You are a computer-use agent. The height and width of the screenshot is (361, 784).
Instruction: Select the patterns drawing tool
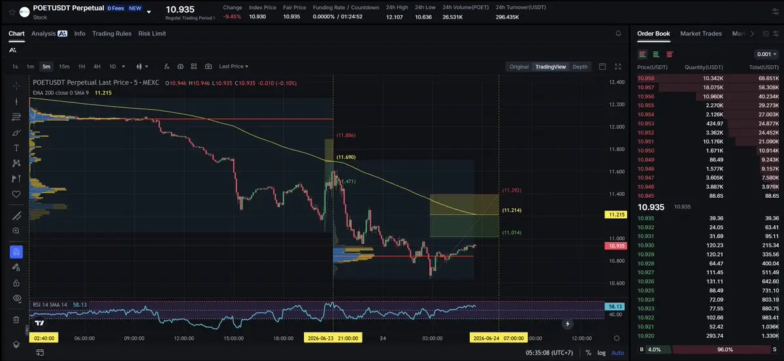click(x=16, y=163)
